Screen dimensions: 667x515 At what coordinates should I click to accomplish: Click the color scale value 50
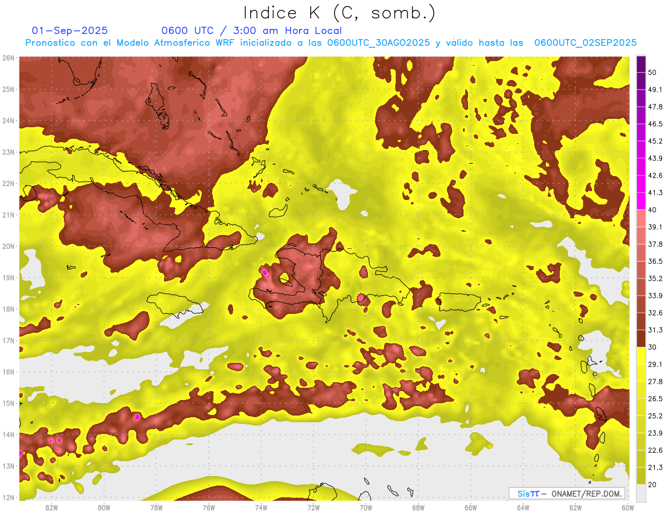point(652,72)
